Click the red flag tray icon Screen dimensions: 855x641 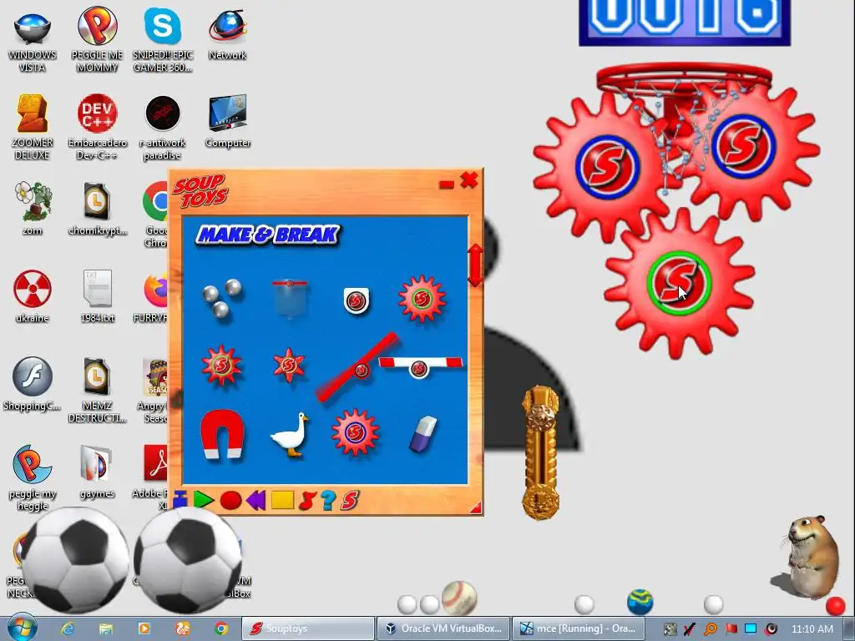pyautogui.click(x=731, y=628)
